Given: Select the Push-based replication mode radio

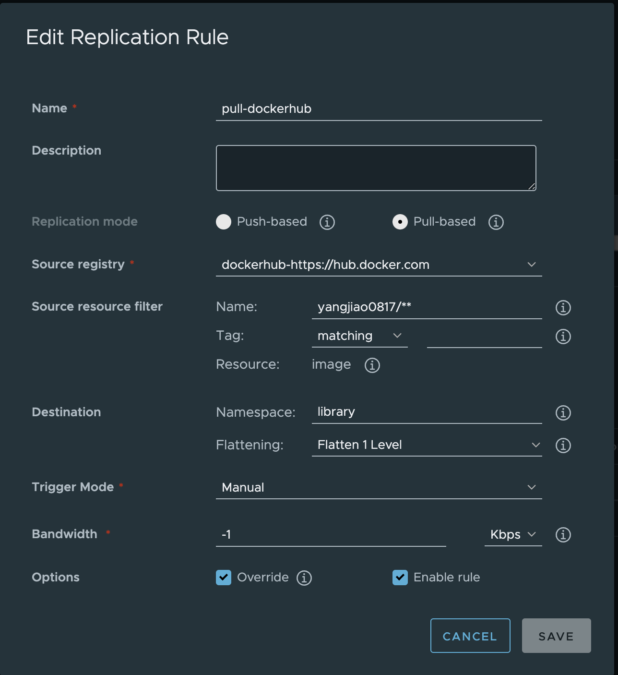Looking at the screenshot, I should (x=224, y=222).
